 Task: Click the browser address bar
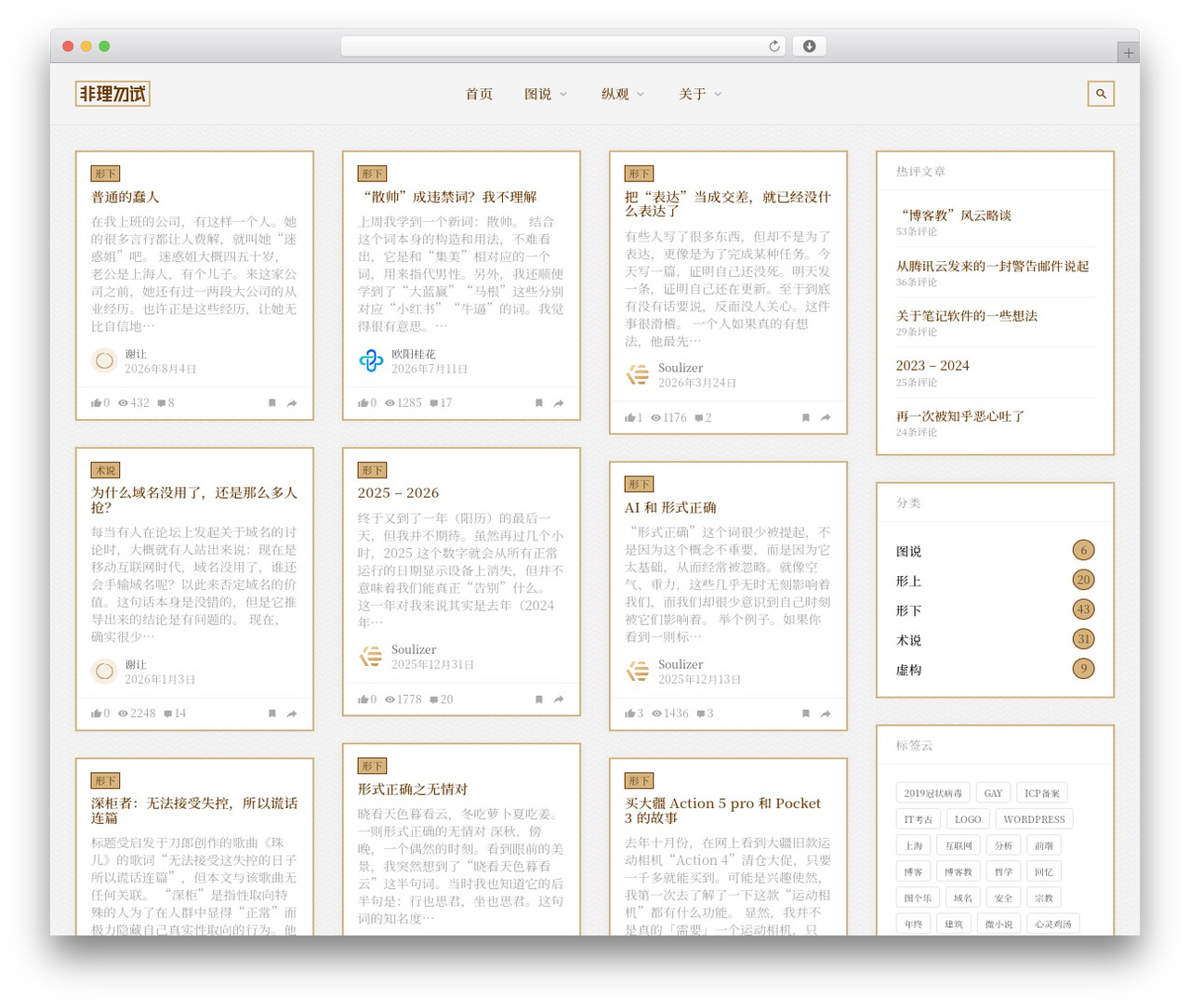pos(562,46)
